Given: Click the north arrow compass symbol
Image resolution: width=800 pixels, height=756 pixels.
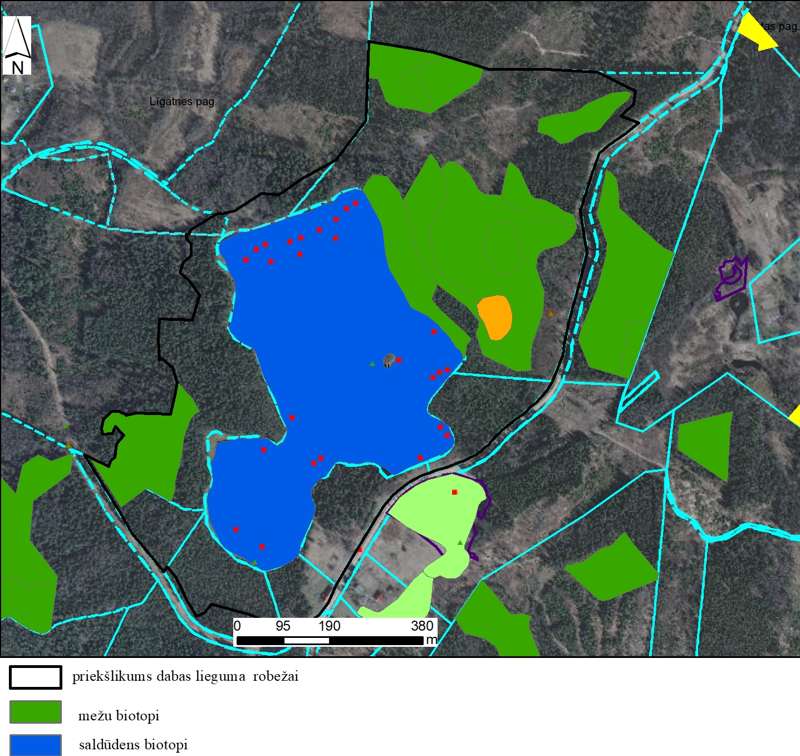Looking at the screenshot, I should click(x=17, y=46).
